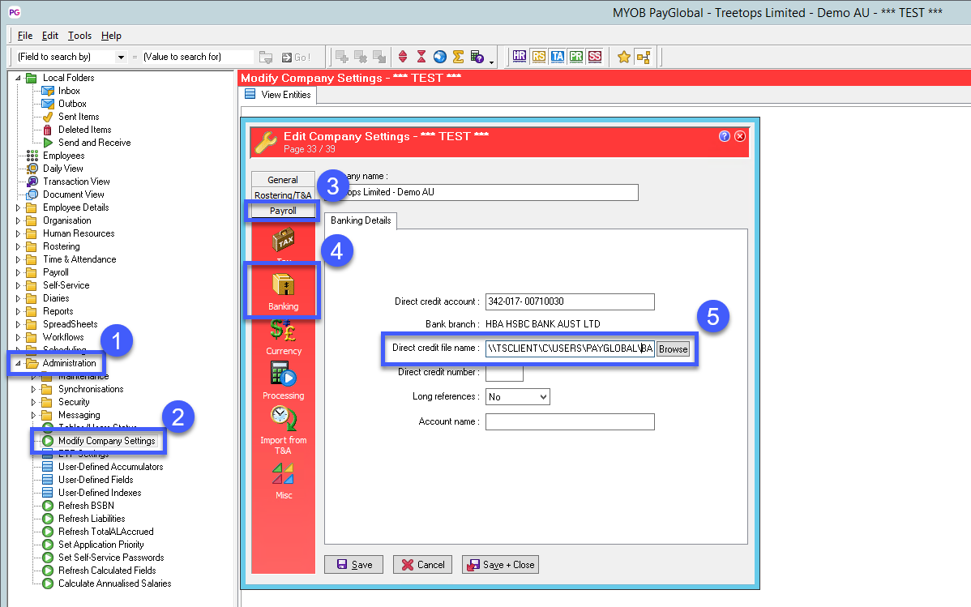This screenshot has width=971, height=607.
Task: Click the blue help icon in dialog
Action: pyautogui.click(x=725, y=136)
